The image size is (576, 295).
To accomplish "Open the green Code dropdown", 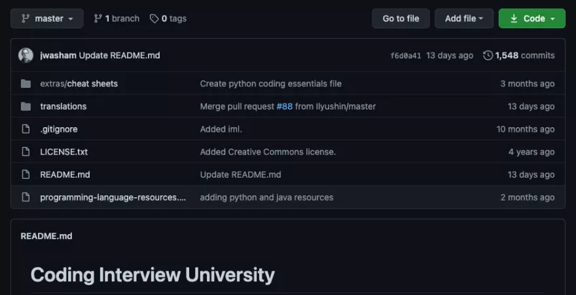I will pos(531,18).
